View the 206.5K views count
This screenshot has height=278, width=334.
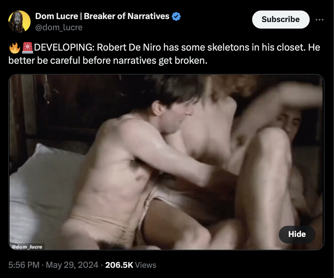pyautogui.click(x=119, y=265)
